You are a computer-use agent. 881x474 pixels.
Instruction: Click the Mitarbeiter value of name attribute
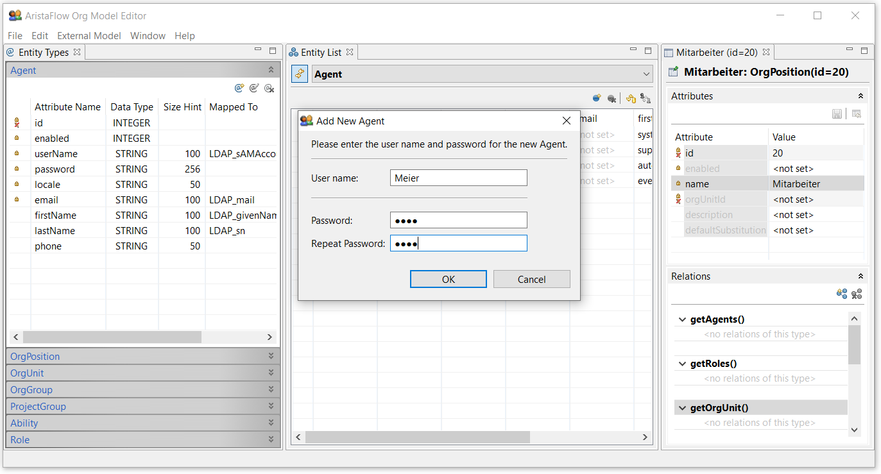point(796,184)
